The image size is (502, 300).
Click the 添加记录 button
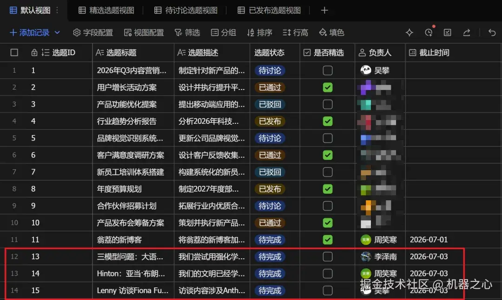click(29, 32)
